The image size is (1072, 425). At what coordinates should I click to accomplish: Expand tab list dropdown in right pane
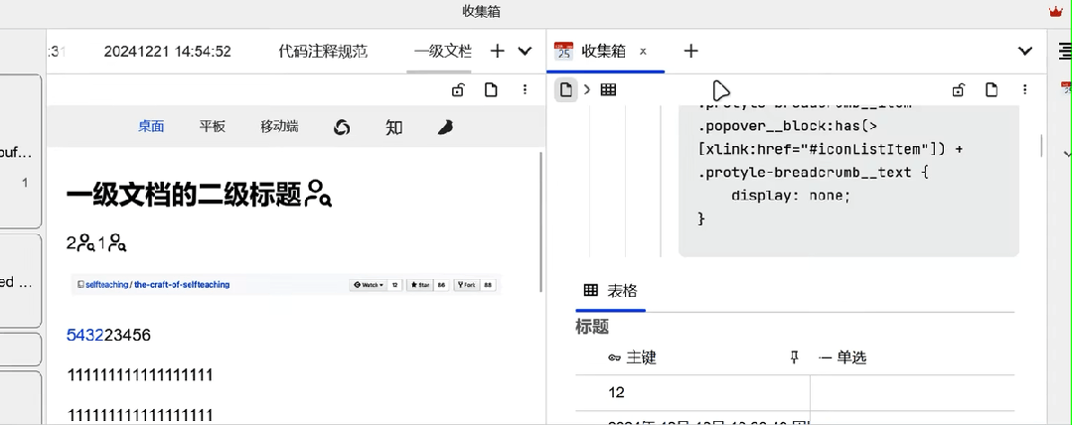(x=1025, y=51)
